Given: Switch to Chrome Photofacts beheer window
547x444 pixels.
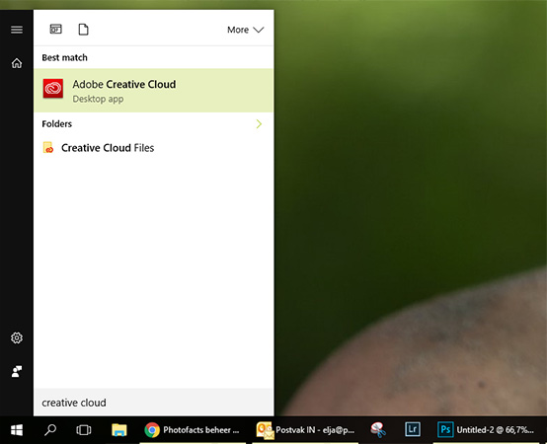Looking at the screenshot, I should (193, 430).
